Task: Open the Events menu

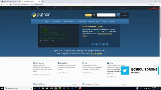Action: pos(112,22)
